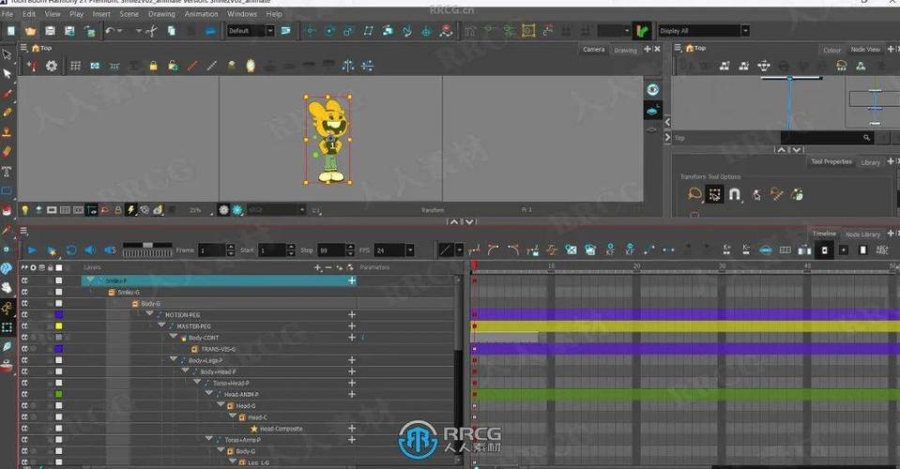Screen dimensions: 900x469
Task: Click the green colour swatch on the Head-ANIM-P layer
Action: point(58,395)
